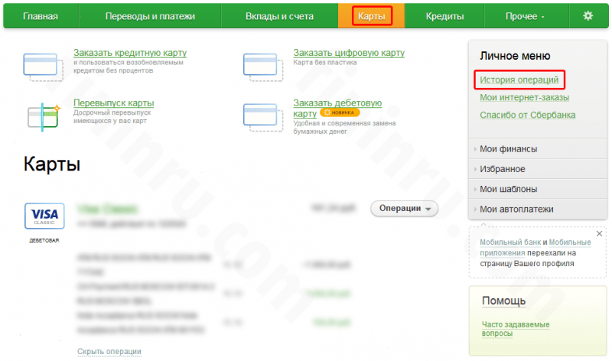This screenshot has width=612, height=361.
Task: Expand the Прочее menu
Action: 525,16
